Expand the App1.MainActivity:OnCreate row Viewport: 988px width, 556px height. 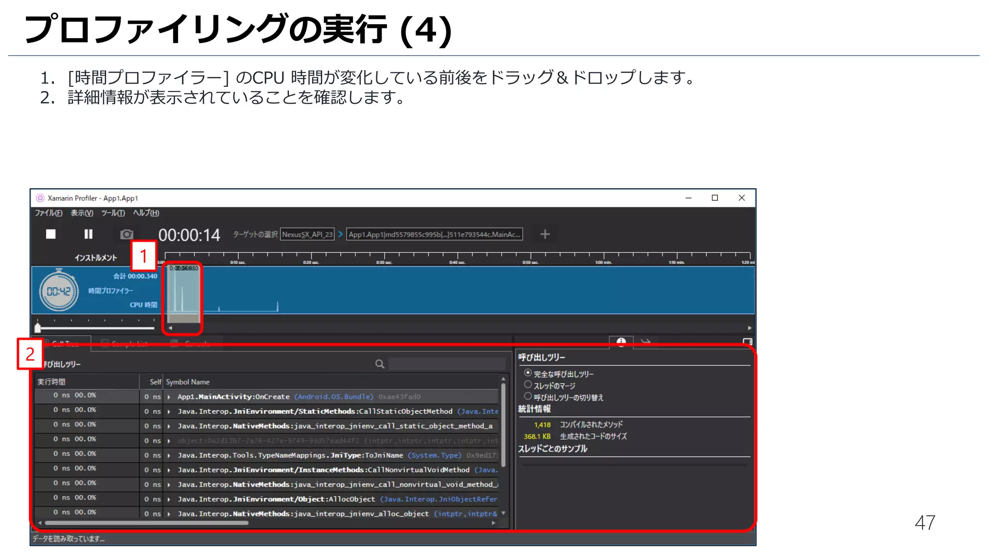pyautogui.click(x=169, y=397)
